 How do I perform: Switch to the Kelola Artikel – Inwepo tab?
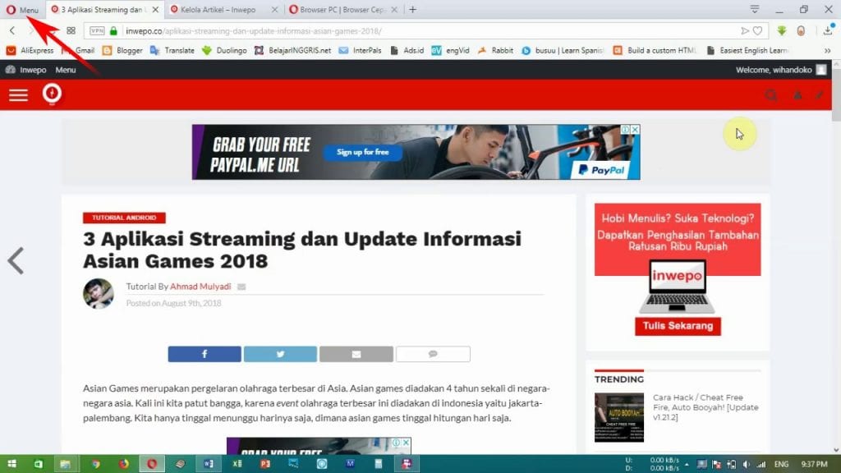pyautogui.click(x=218, y=10)
